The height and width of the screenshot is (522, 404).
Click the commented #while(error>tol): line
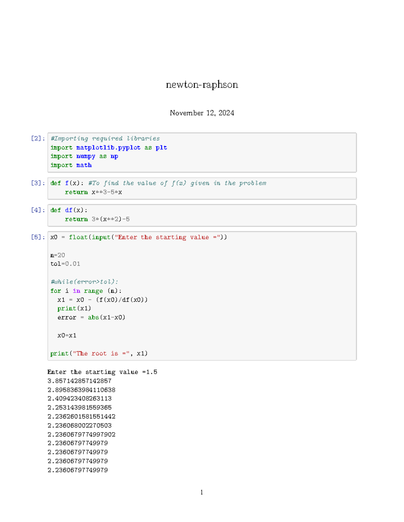(x=84, y=282)
